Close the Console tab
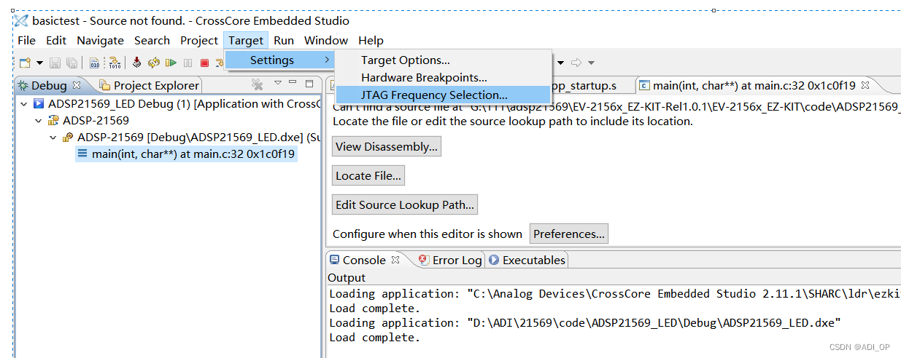The image size is (901, 358). pos(395,260)
